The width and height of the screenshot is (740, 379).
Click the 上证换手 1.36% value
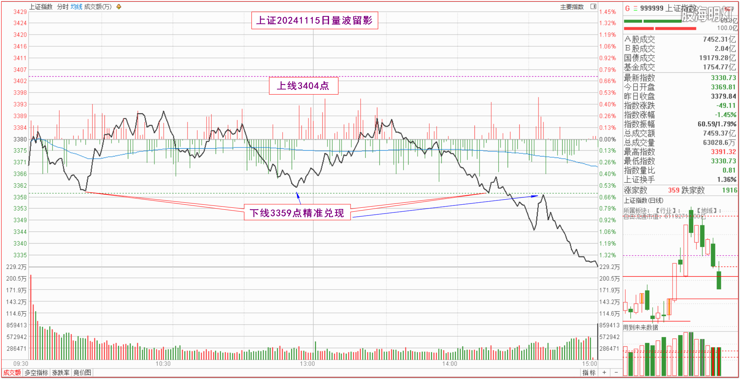(727, 180)
